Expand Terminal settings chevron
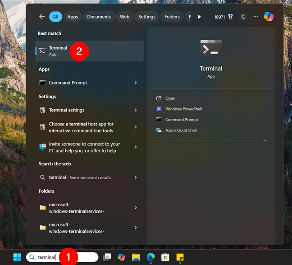292x265 pixels. (x=136, y=110)
